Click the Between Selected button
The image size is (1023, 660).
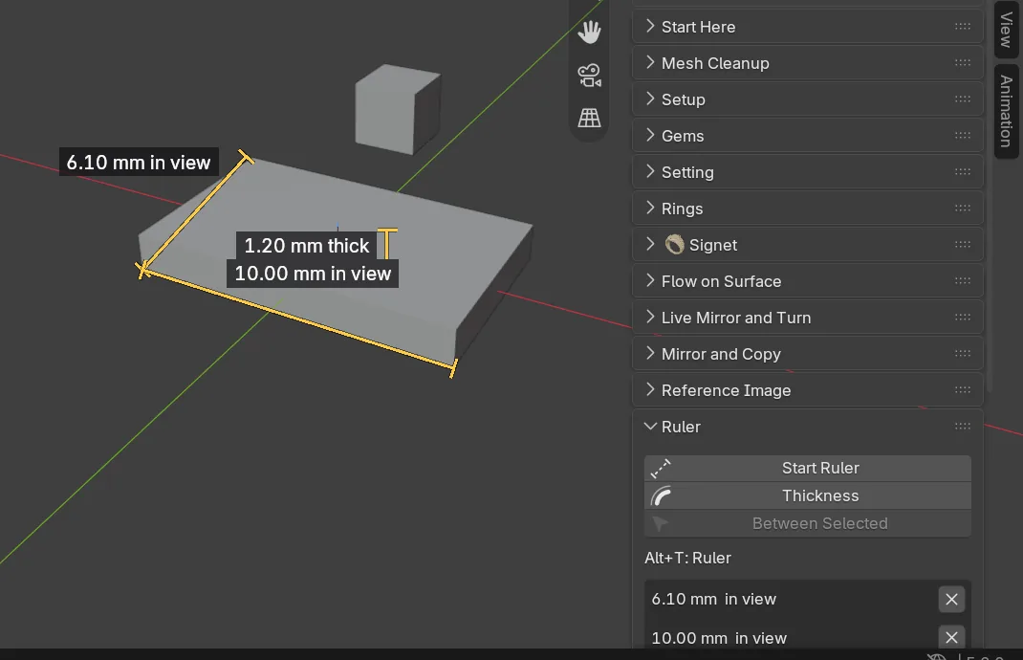pyautogui.click(x=808, y=523)
